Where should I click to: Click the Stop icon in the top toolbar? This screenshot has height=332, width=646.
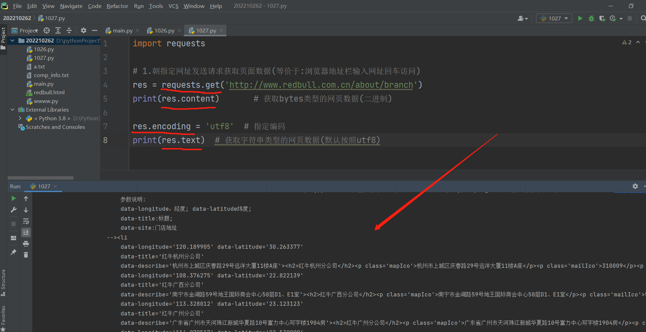coord(630,18)
